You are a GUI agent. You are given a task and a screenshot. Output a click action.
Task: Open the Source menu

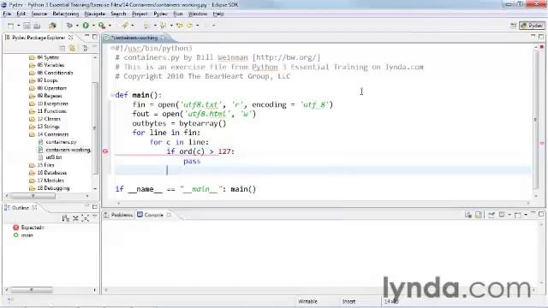[x=39, y=14]
